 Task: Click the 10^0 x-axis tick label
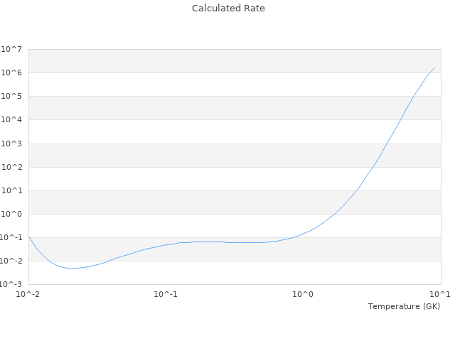[304, 294]
